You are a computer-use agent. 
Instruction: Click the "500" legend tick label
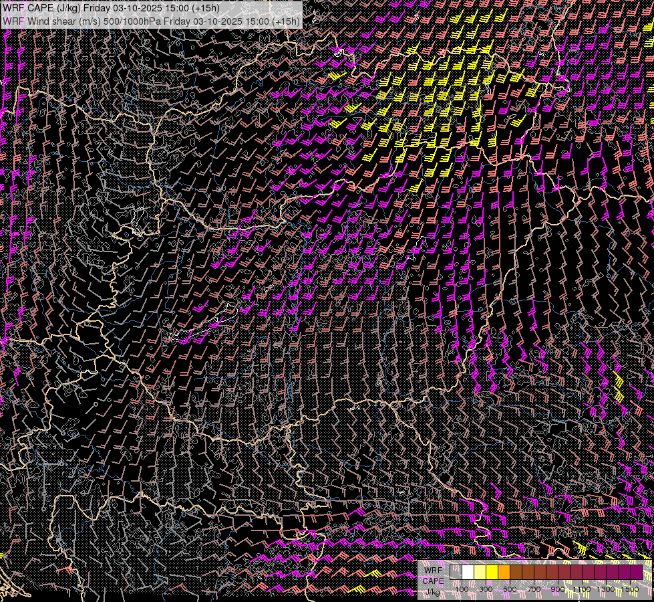click(510, 589)
